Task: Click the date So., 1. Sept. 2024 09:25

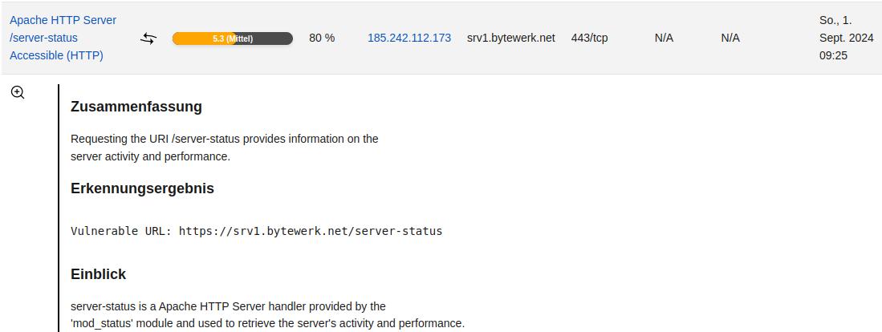Action: point(847,38)
